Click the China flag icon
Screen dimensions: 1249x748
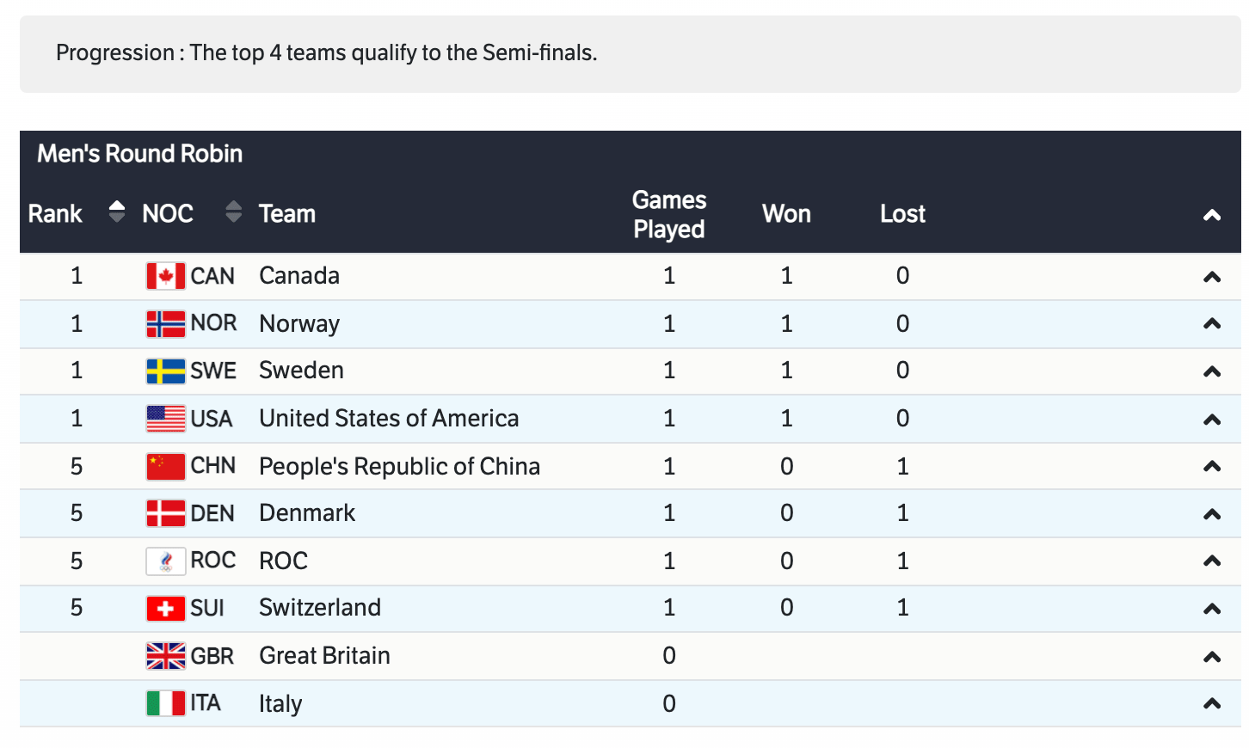click(165, 466)
